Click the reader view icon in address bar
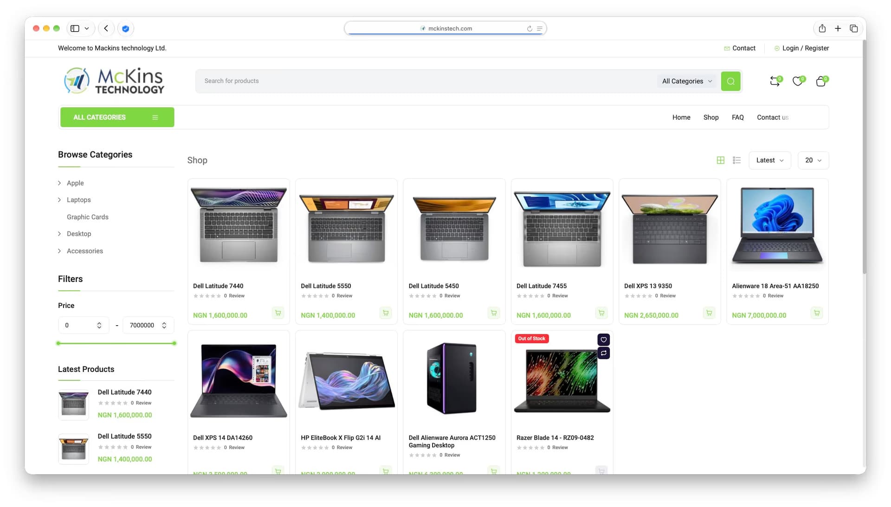 [x=539, y=28]
